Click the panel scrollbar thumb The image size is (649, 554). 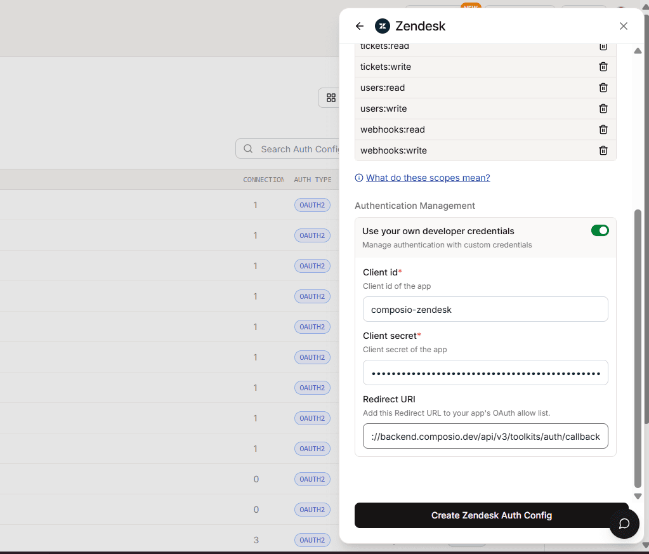coord(638,348)
